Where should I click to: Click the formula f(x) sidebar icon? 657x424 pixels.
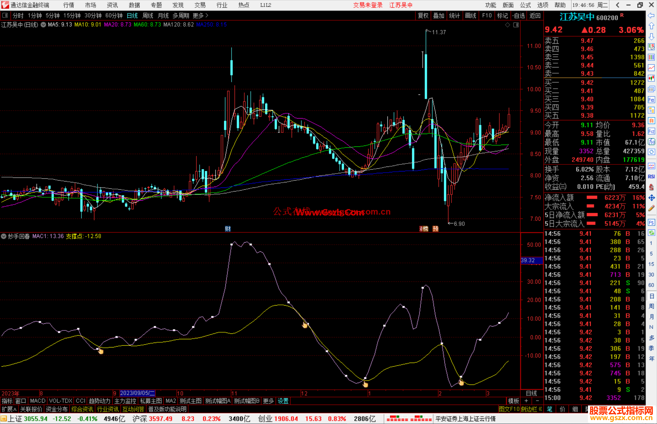(651, 142)
